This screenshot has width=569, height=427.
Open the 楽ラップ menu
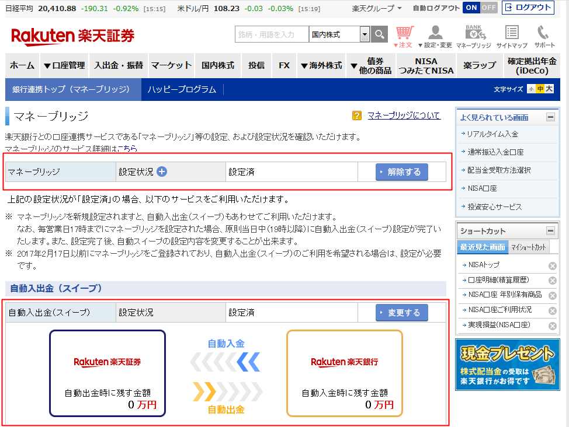coord(480,65)
